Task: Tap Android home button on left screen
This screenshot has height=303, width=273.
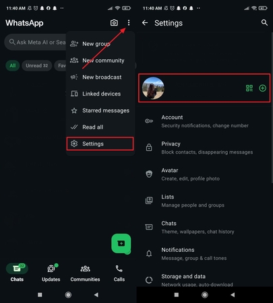Action: [68, 295]
